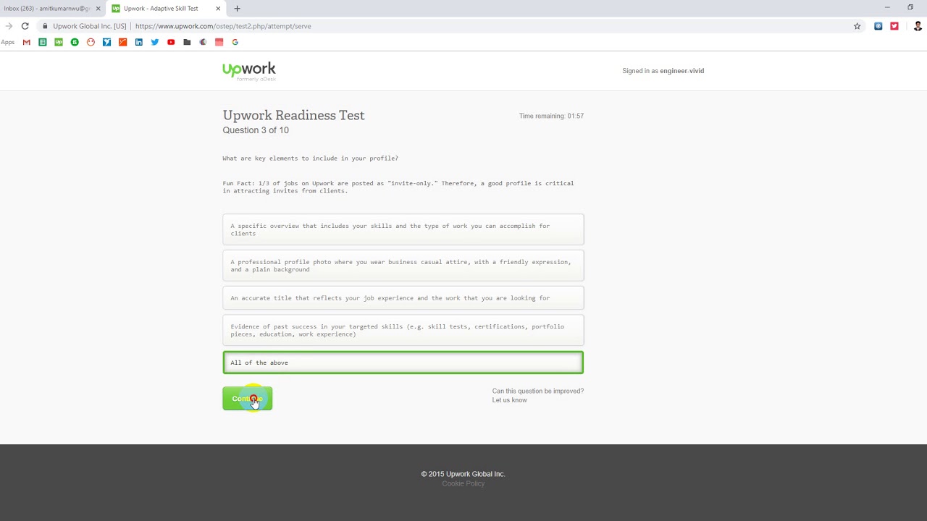Open the orange square bookmark icon
Viewport: 927px width, 521px height.
coord(122,42)
